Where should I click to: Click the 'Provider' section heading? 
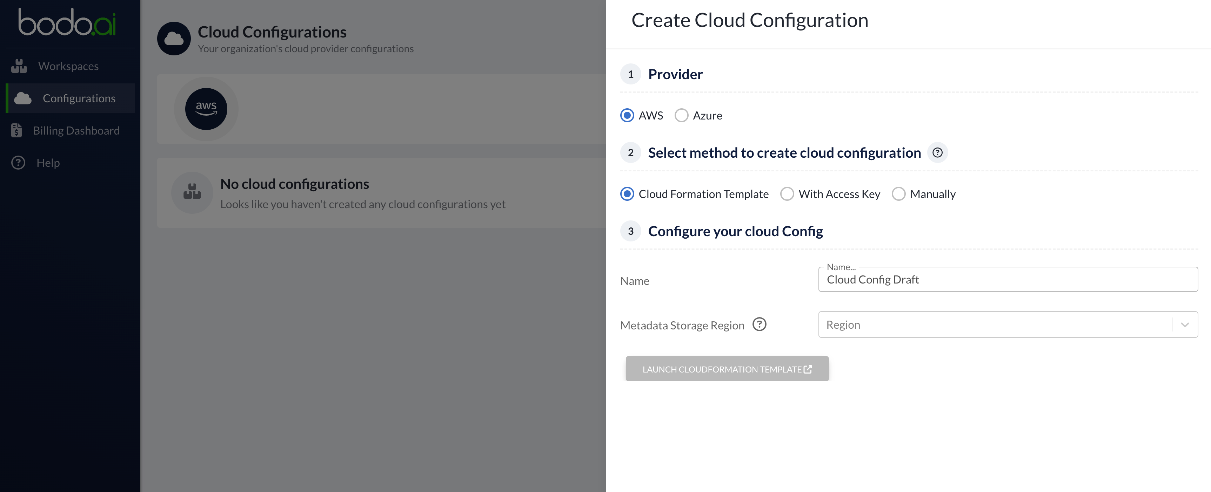point(675,74)
